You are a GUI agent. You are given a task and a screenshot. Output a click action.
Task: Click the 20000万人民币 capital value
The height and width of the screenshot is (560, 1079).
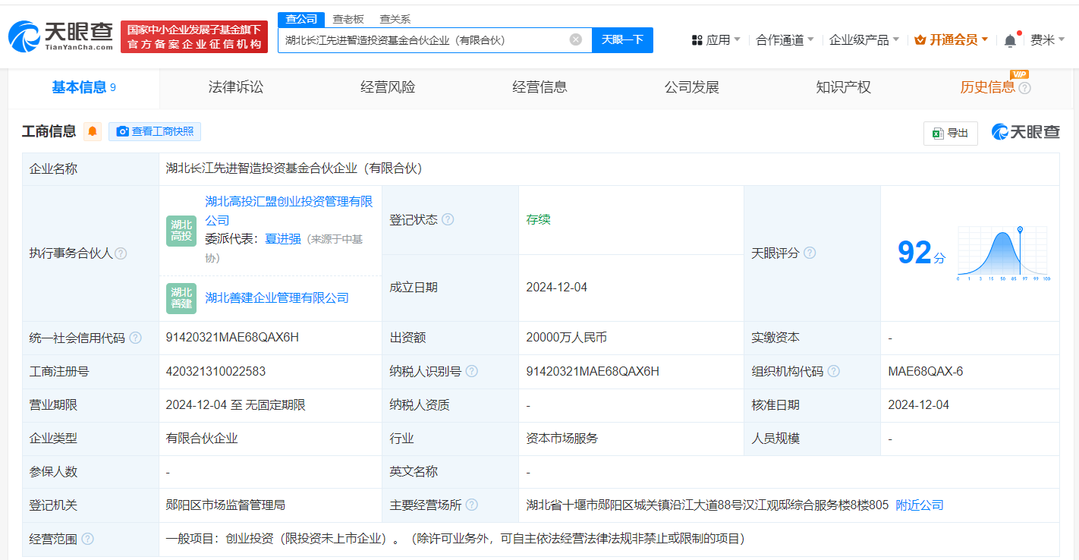(566, 338)
